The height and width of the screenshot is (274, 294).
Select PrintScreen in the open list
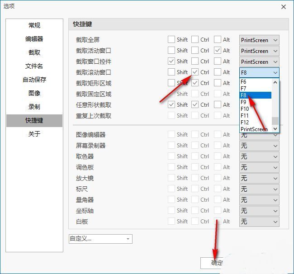tap(255, 129)
